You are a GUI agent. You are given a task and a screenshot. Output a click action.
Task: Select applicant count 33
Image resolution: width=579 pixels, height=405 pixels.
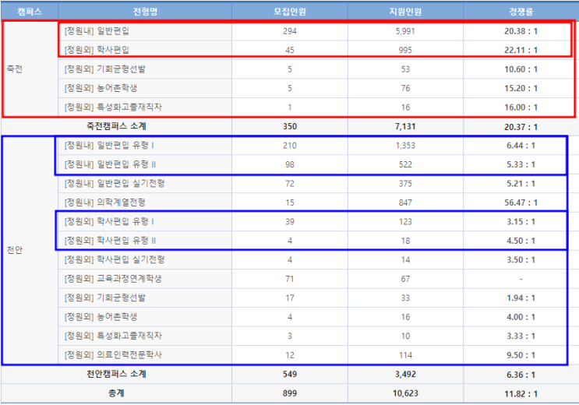tap(405, 298)
